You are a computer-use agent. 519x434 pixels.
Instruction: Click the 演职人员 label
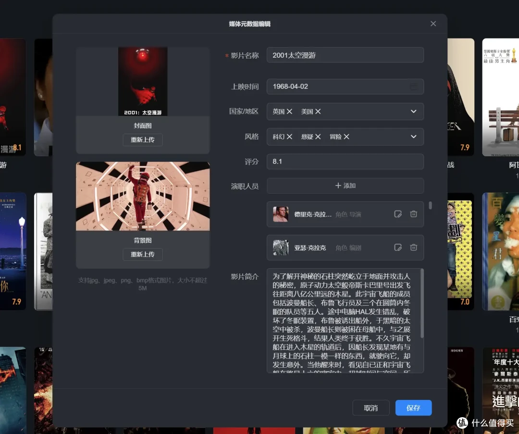pos(245,186)
